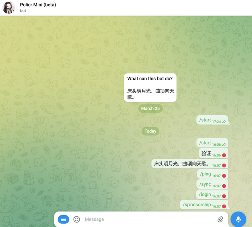Click the 'What can this bot do?' card
The width and height of the screenshot is (252, 227).
point(150,88)
